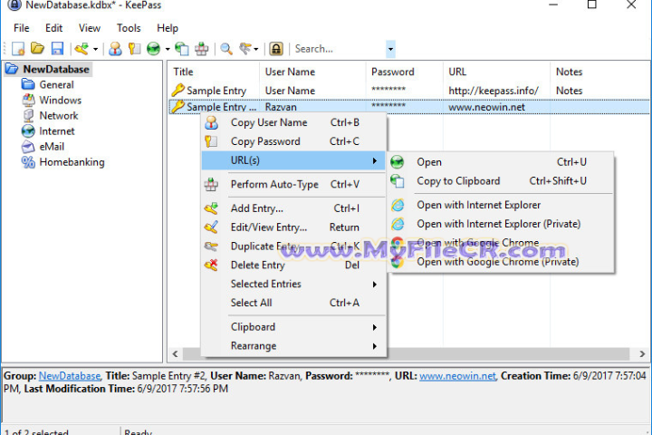Select the General group folder
The height and width of the screenshot is (435, 652).
(56, 84)
